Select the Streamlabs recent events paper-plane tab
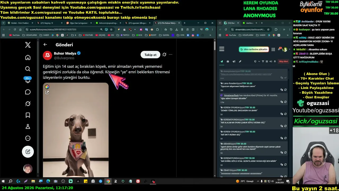Screen dimensions: 339x191 click(x=222, y=62)
